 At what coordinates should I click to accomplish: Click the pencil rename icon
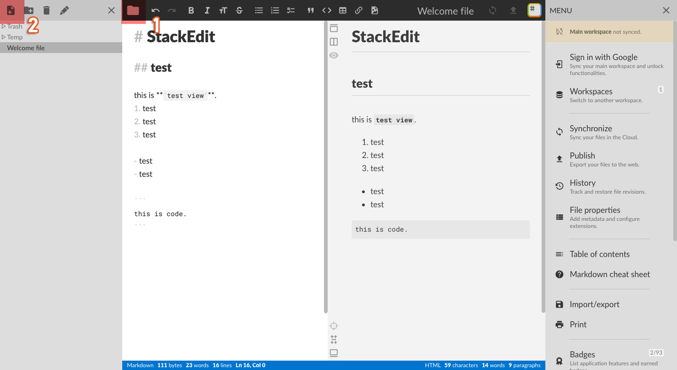point(64,10)
